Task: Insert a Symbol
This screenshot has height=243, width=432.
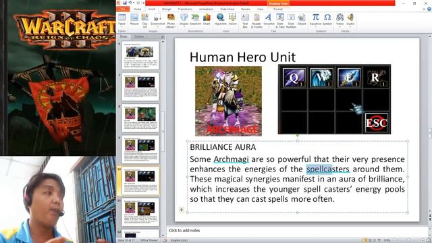Action: (327, 20)
